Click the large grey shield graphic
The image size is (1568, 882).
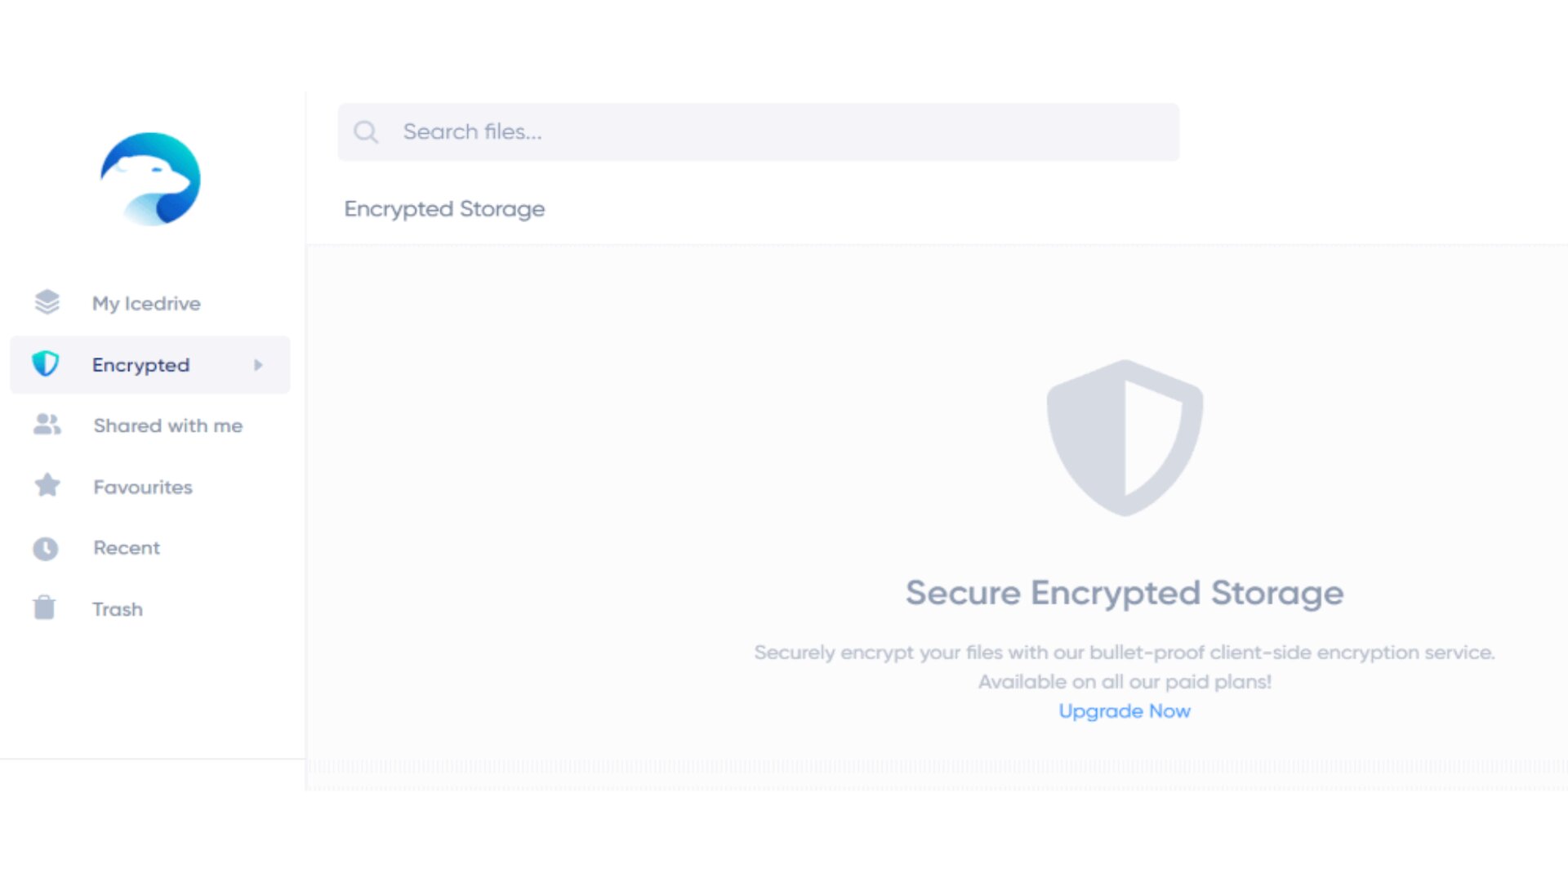pos(1125,438)
